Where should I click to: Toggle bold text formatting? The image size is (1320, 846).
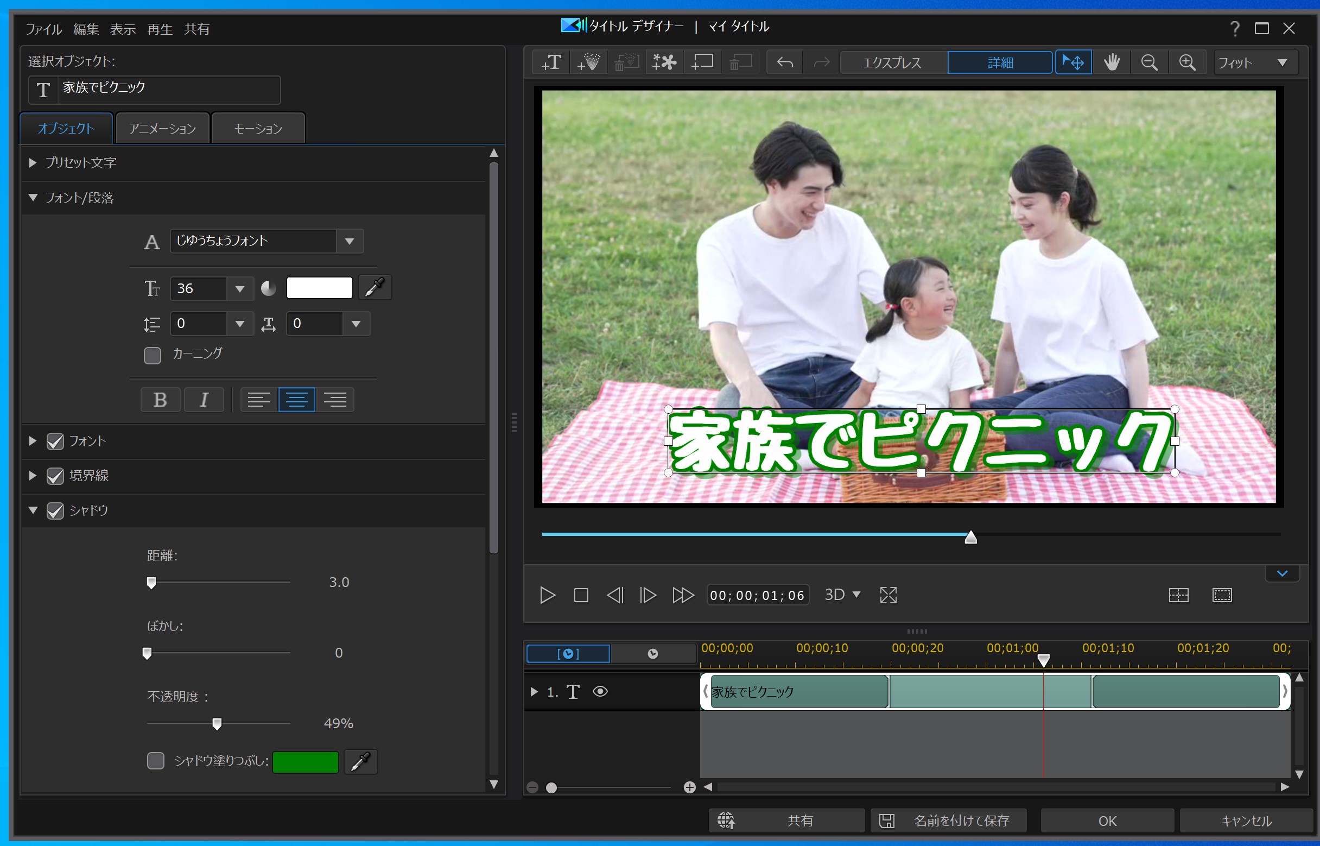click(160, 399)
